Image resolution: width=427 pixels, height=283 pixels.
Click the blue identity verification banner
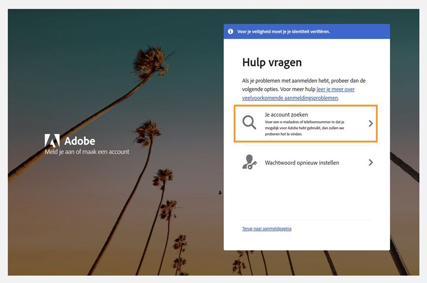[x=306, y=31]
